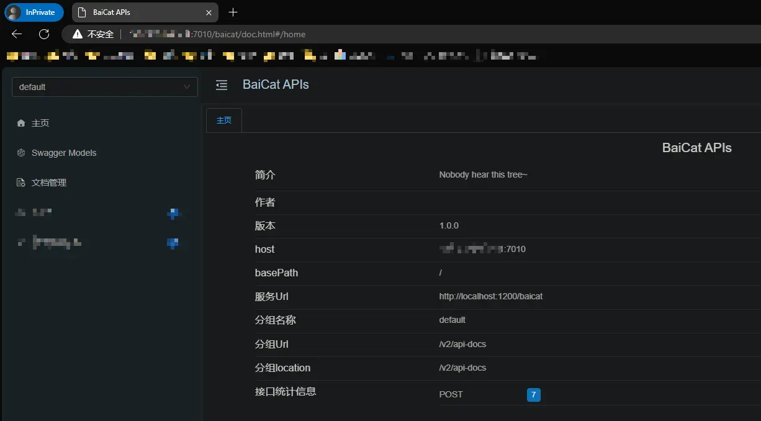This screenshot has height=421, width=761.
Task: Click the sidebar collapse menu icon
Action: [222, 85]
